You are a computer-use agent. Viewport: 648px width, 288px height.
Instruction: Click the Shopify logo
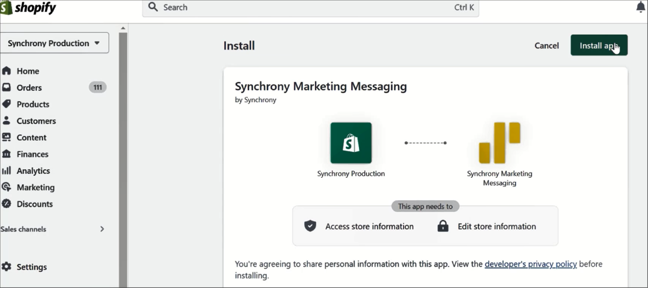coord(28,7)
